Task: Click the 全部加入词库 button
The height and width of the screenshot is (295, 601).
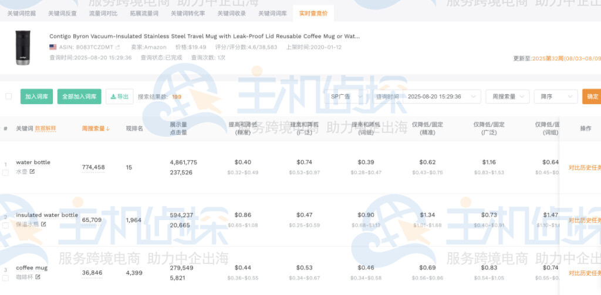Action: (x=79, y=97)
